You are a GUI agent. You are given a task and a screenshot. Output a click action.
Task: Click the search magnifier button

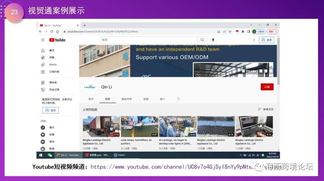(x=202, y=40)
